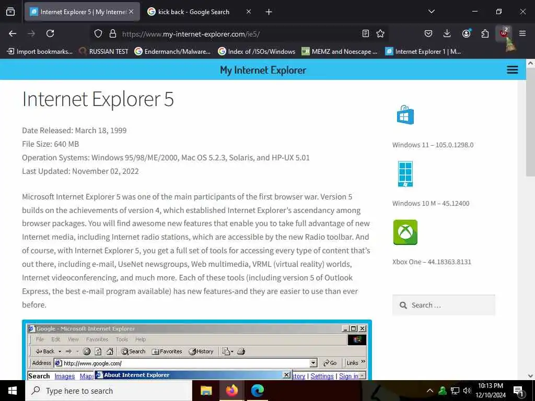This screenshot has height=401, width=535.
Task: Open Endermanch/Malware bookmark
Action: pos(172,52)
